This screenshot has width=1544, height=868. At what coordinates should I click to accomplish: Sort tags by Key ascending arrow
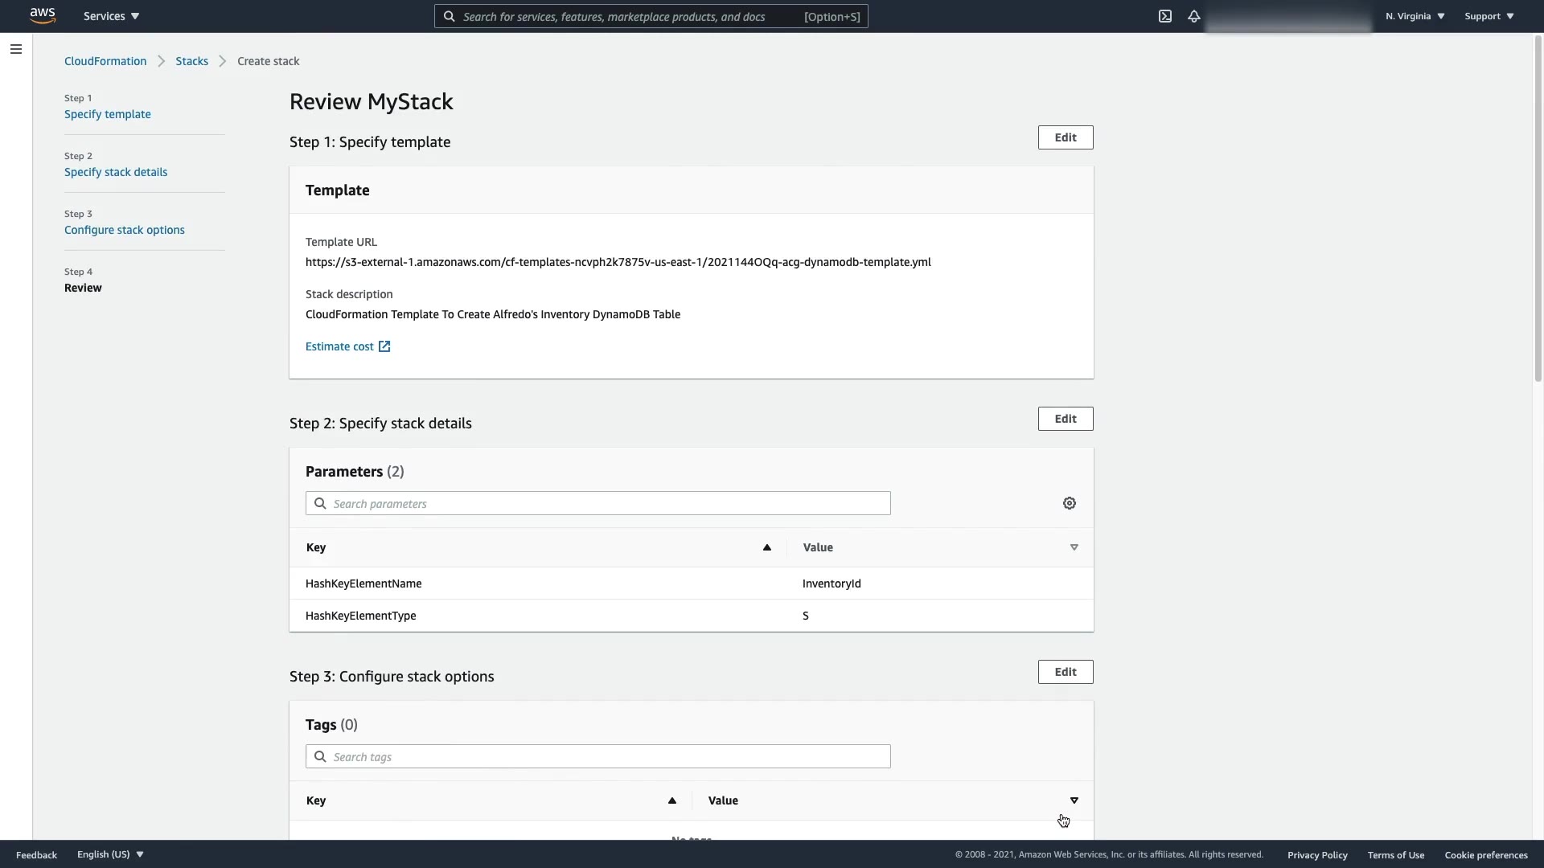[x=671, y=800]
